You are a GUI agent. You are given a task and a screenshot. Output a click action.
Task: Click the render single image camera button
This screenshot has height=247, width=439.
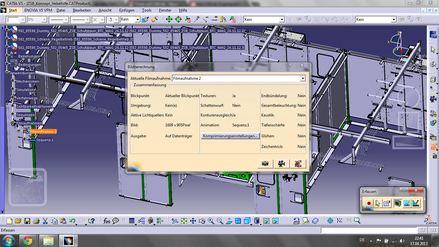pyautogui.click(x=265, y=164)
